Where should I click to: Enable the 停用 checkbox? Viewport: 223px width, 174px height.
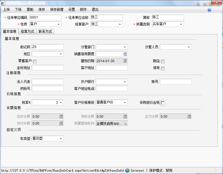pos(163,68)
